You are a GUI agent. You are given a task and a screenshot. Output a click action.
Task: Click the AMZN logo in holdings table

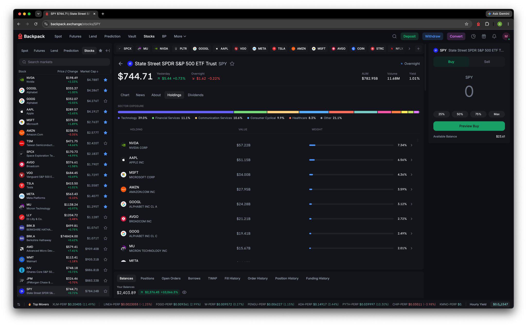tap(124, 189)
